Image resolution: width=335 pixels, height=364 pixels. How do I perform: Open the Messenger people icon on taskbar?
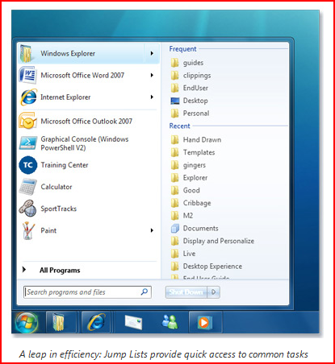170,321
